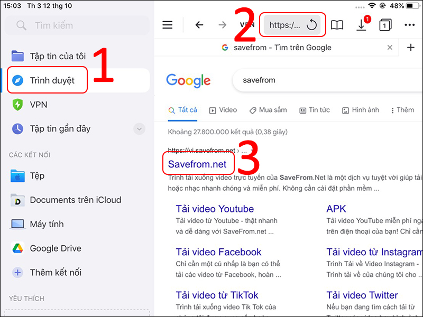Open the bookmarks book icon
This screenshot has height=317, width=423.
(337, 25)
